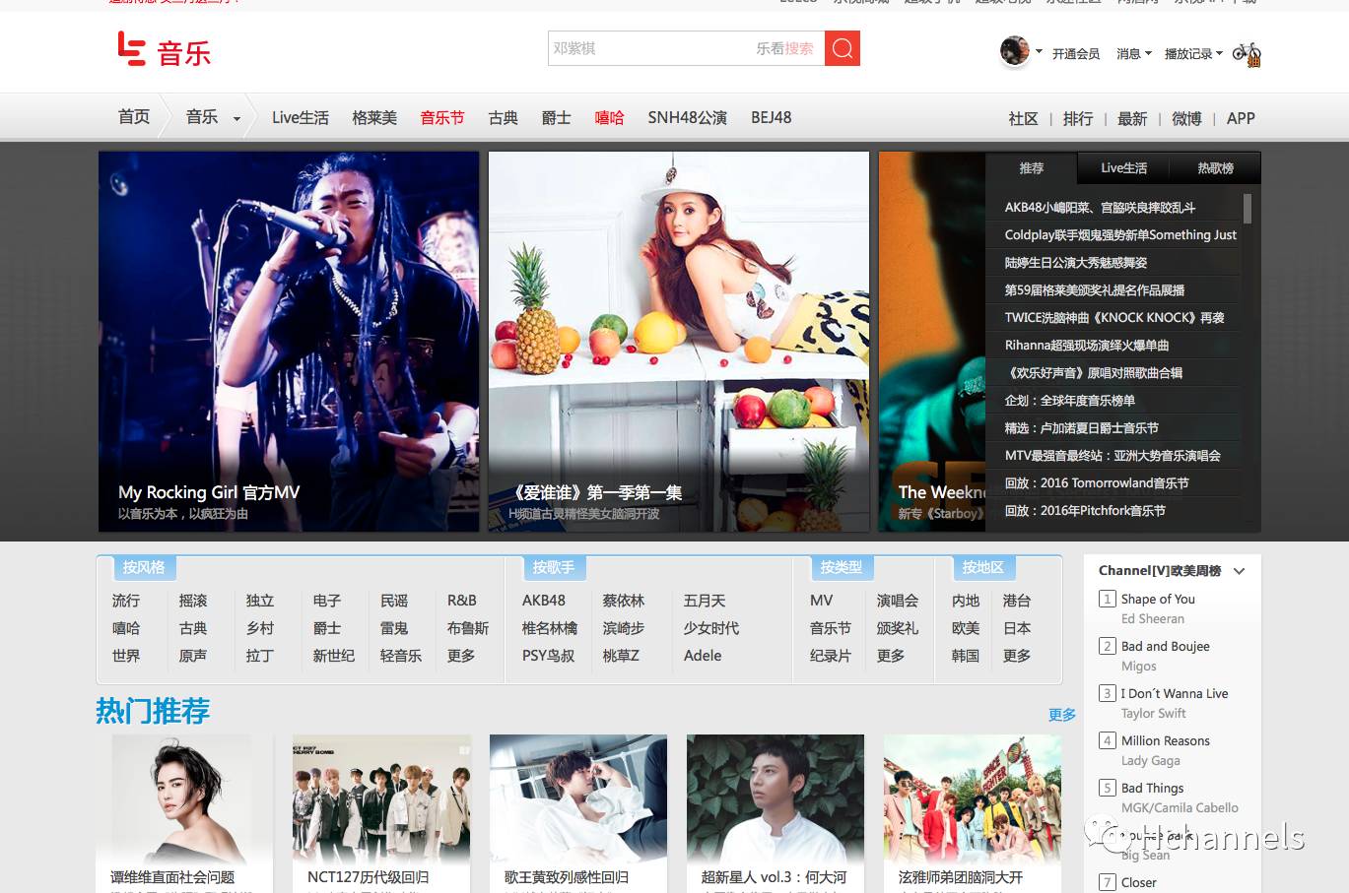Image resolution: width=1349 pixels, height=893 pixels.
Task: Play chart song Bad Things
Action: tap(1153, 788)
